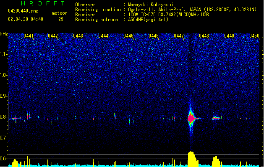Image resolution: width=264 pixels, height=167 pixels.
Task: Click the 0447 time marker
Action: click(x=179, y=36)
